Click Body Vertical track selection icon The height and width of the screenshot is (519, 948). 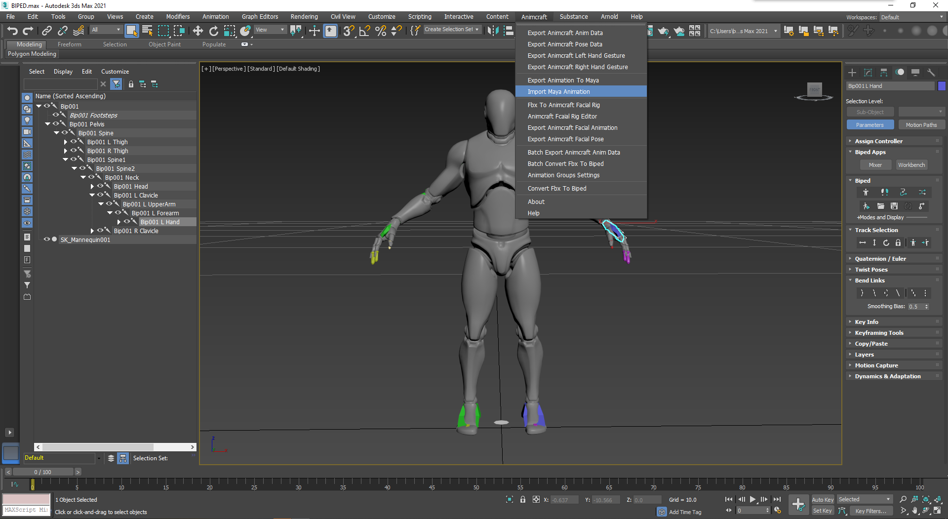pos(874,242)
